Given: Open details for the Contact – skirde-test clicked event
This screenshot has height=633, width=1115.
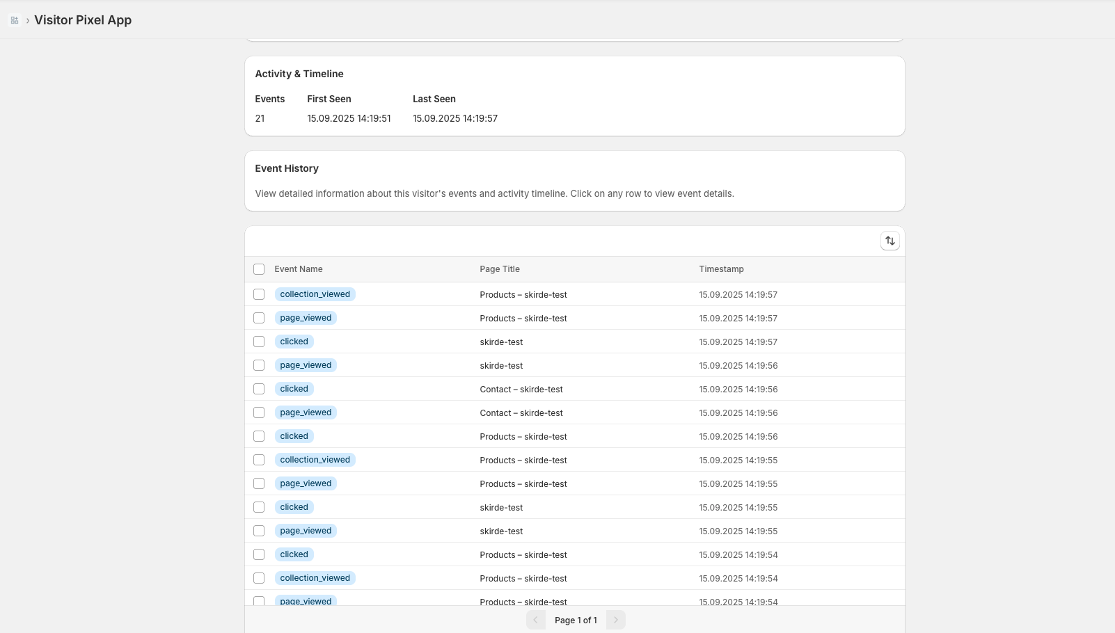Looking at the screenshot, I should [x=522, y=389].
